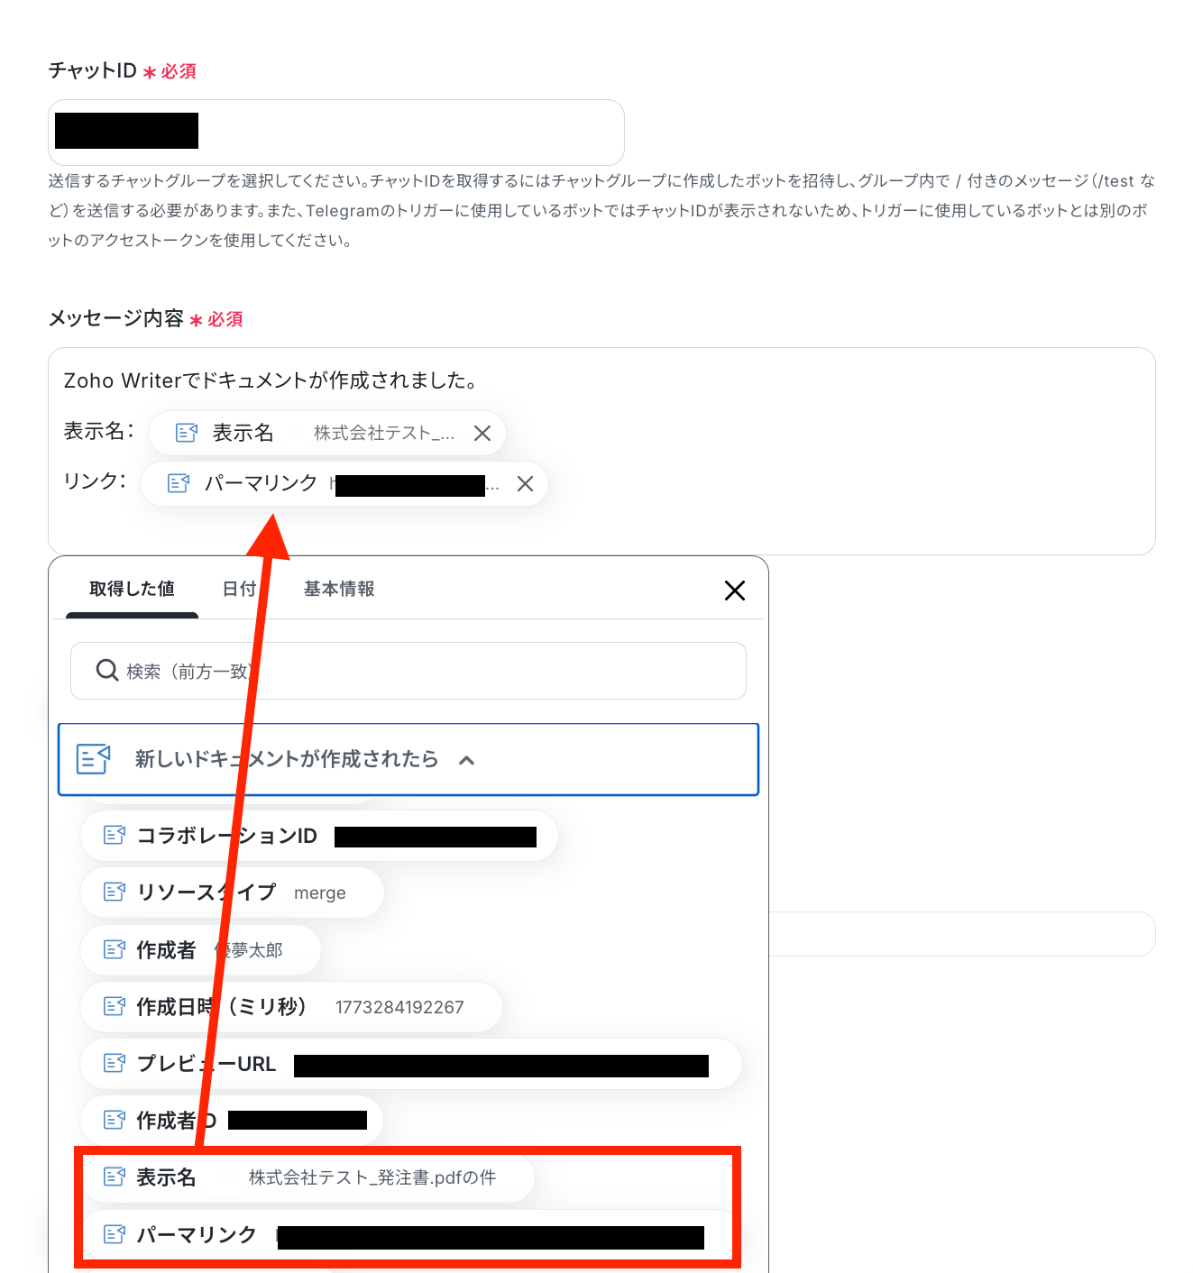Open the 基本情報 tab
1193x1273 pixels.
[339, 589]
